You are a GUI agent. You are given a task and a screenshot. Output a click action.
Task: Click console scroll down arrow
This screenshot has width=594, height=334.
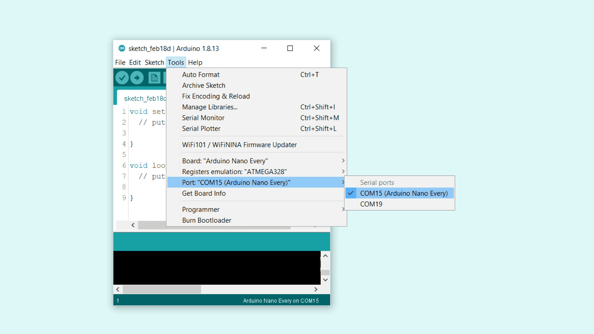tap(325, 280)
